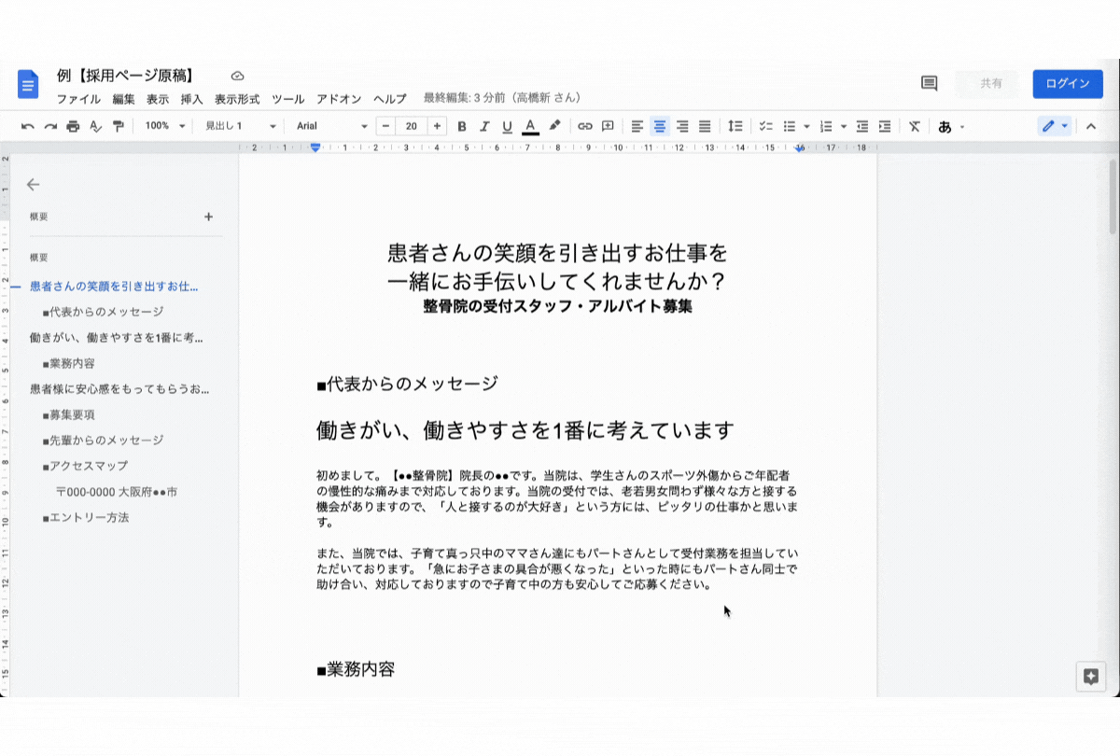Open the 挿入 menu

tap(191, 99)
